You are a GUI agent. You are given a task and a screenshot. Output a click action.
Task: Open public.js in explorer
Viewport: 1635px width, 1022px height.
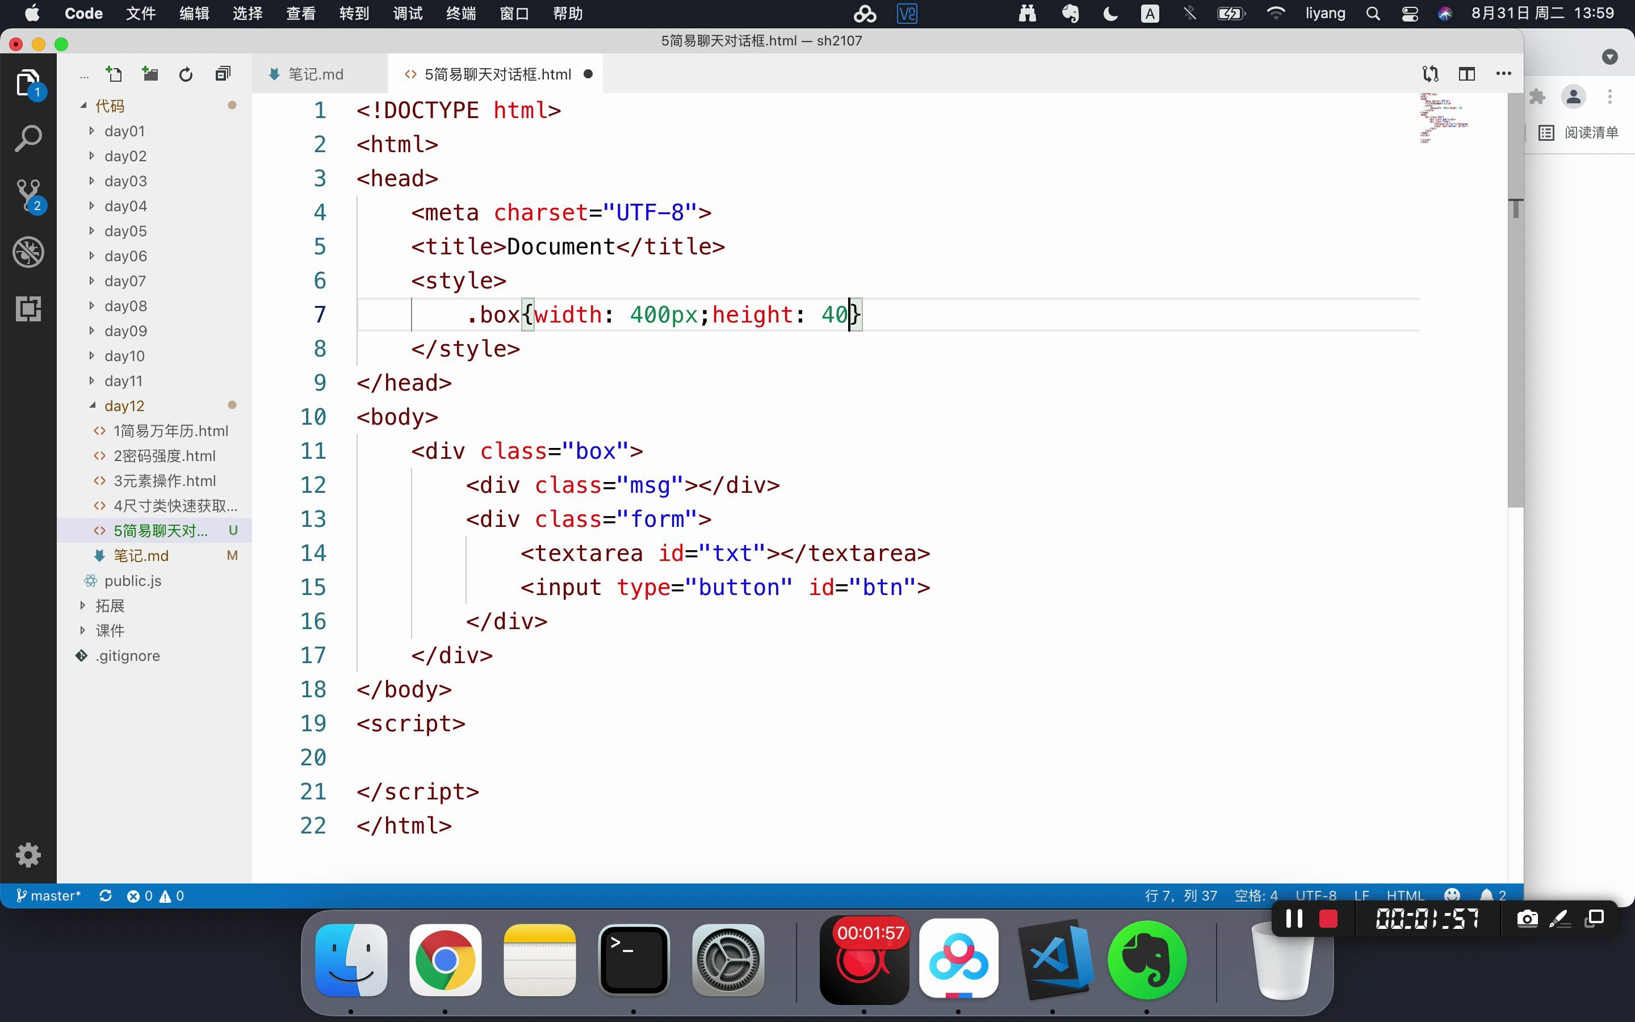point(132,581)
